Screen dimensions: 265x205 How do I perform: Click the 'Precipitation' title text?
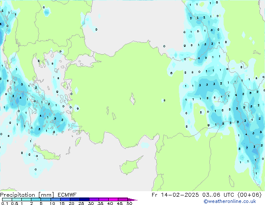(18, 195)
